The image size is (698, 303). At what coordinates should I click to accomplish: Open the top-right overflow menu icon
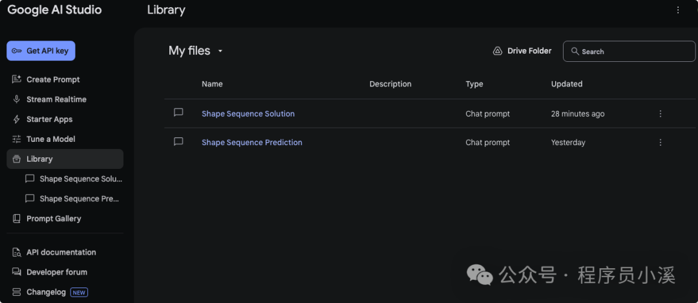[x=678, y=10]
